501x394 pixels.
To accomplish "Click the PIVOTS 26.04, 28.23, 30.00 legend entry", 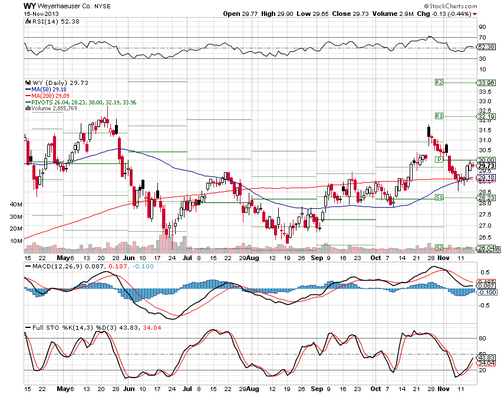I will 84,103.
